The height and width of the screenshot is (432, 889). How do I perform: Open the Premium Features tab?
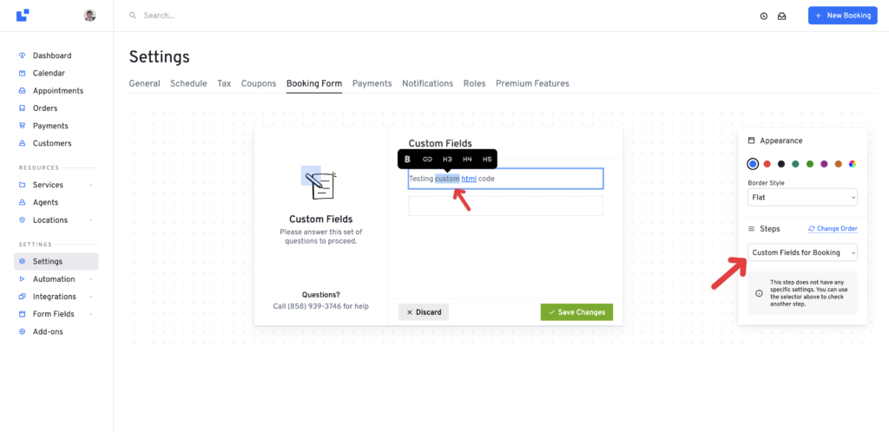point(532,83)
